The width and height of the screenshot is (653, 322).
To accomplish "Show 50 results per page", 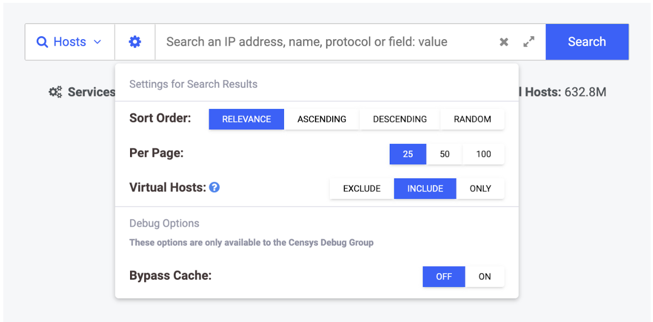I will (x=444, y=154).
